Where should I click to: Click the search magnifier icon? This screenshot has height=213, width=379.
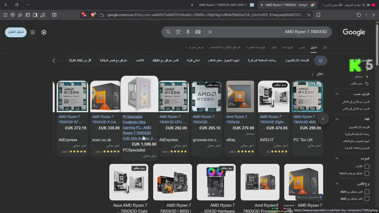click(x=168, y=32)
